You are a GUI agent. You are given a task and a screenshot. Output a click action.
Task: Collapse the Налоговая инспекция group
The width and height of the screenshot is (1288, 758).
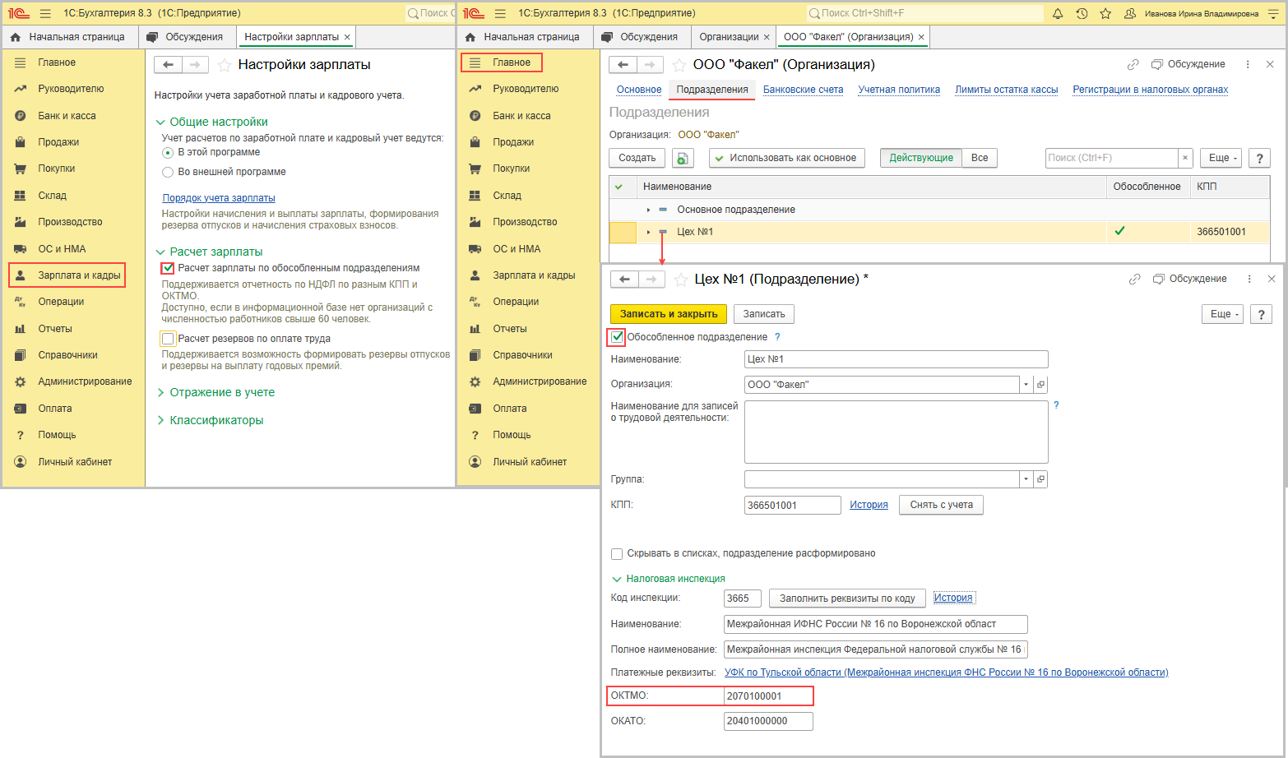click(x=617, y=579)
